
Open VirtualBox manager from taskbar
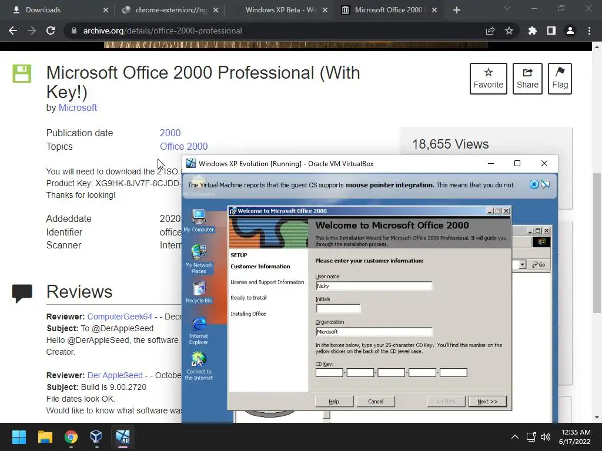pos(96,437)
